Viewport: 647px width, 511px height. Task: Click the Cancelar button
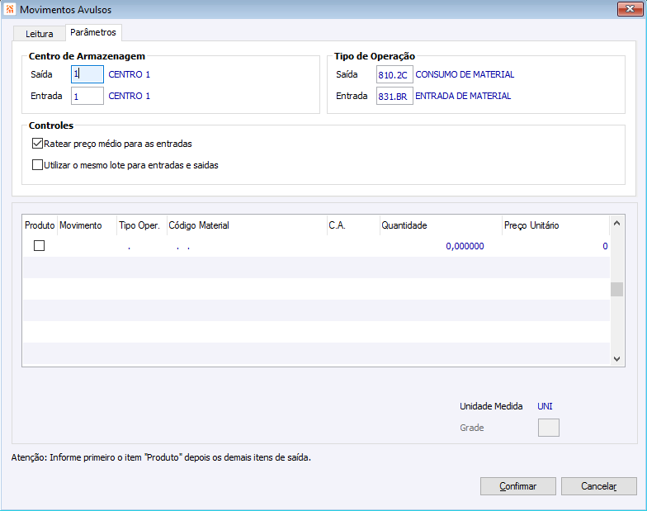pyautogui.click(x=599, y=486)
